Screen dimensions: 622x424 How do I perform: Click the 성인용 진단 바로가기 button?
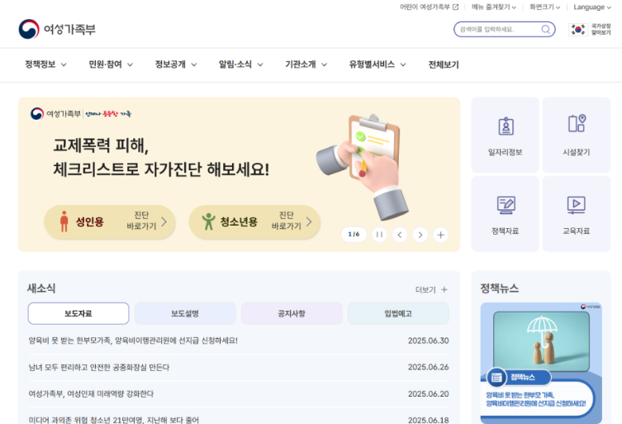(x=110, y=222)
